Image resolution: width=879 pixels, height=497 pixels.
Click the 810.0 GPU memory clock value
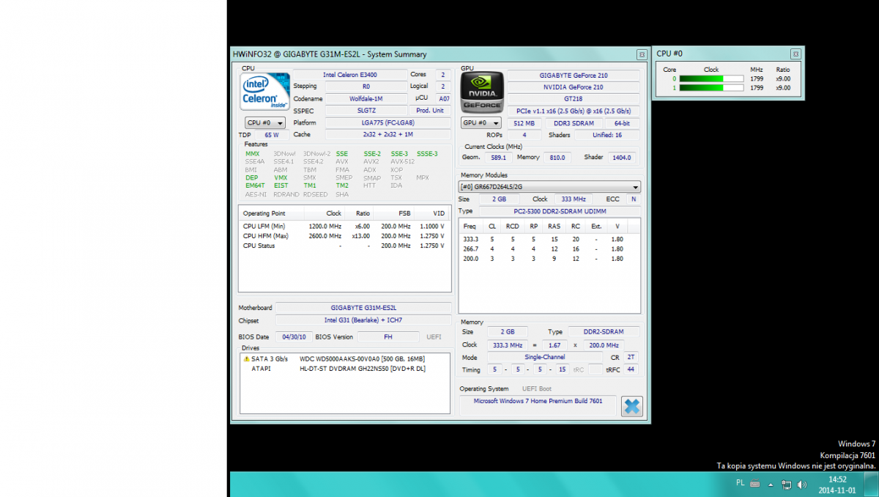557,158
